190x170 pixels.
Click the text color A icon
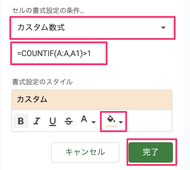84,119
